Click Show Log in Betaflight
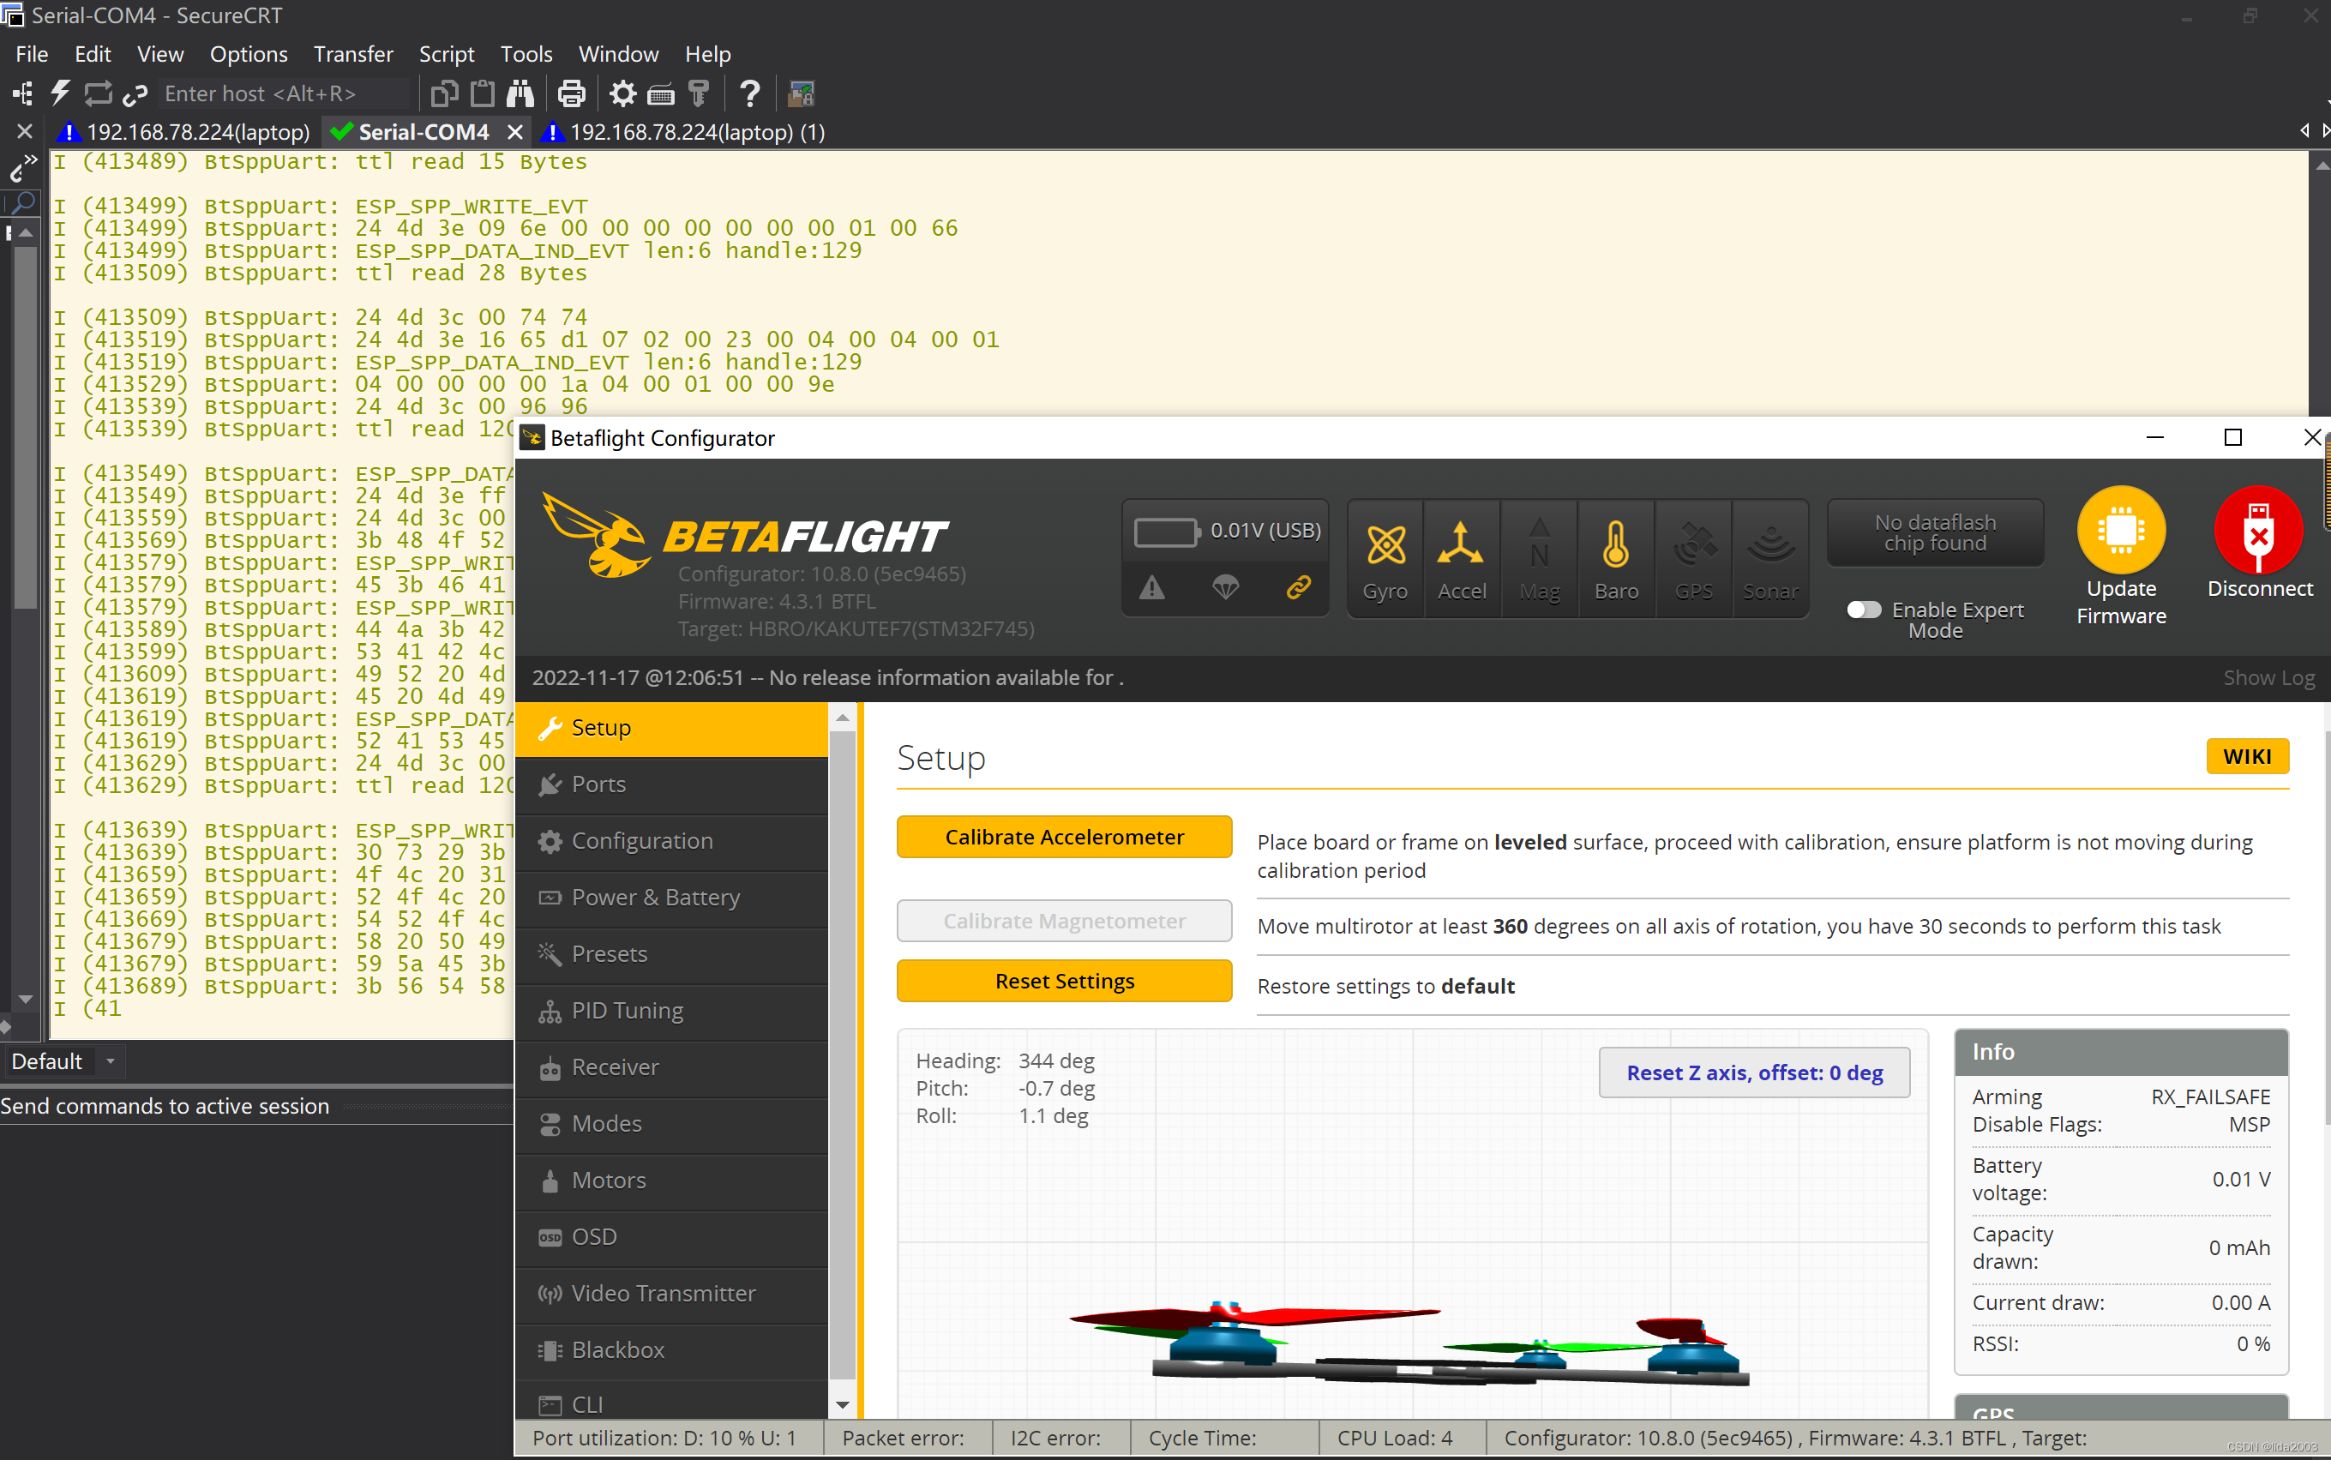 tap(2268, 678)
